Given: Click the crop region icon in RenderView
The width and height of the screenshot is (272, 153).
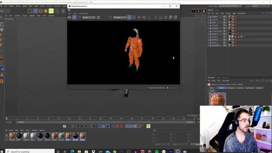Looking at the screenshot, I should click(110, 17).
